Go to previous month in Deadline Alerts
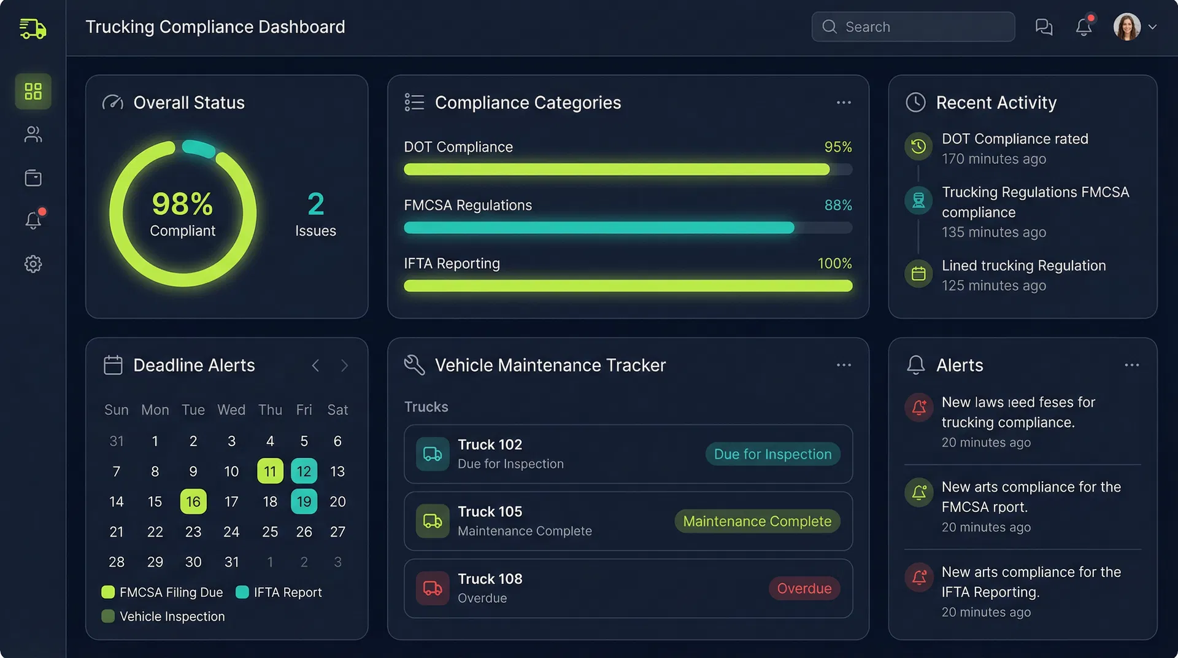This screenshot has width=1178, height=658. coord(315,366)
